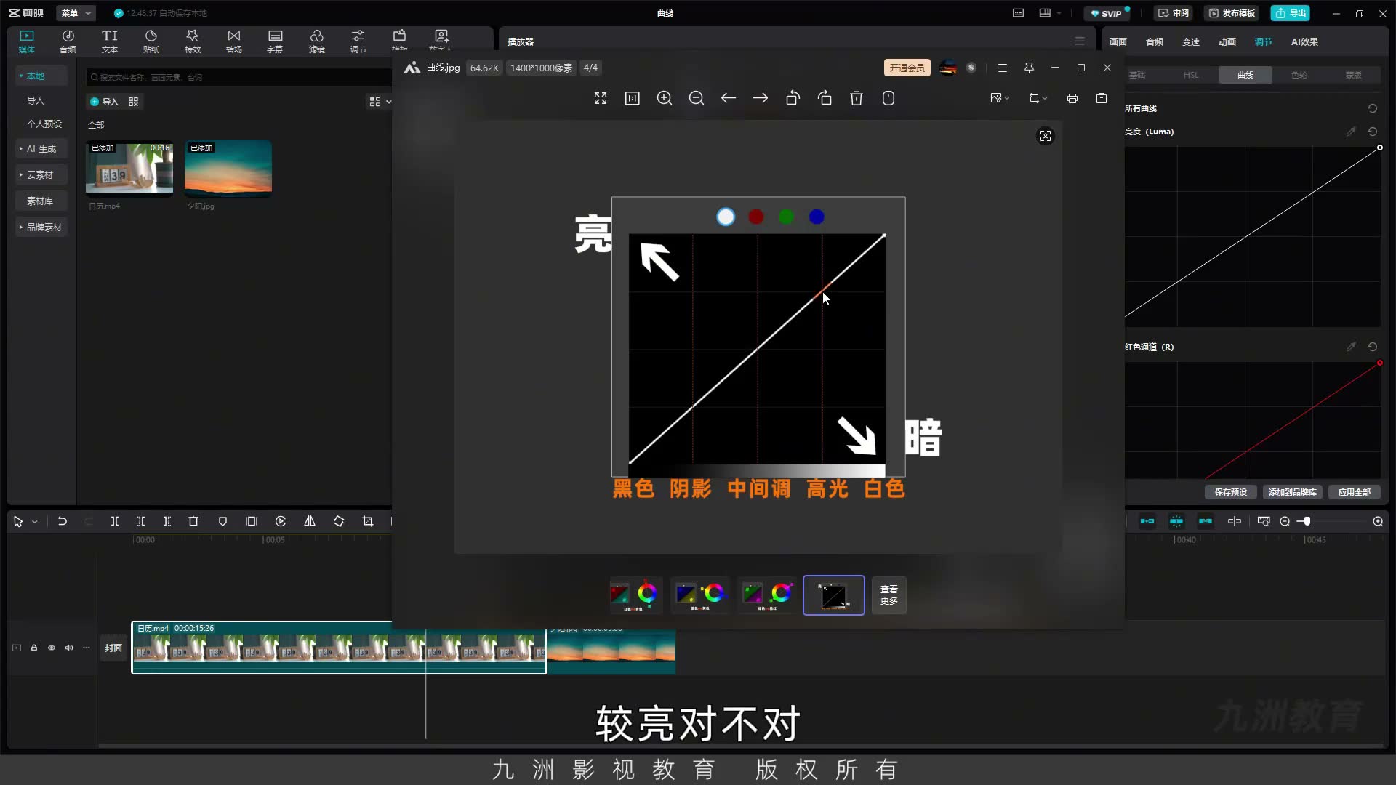Screen dimensions: 1396x785
Task: Click the rotate icon in timeline toolbar
Action: click(x=339, y=521)
